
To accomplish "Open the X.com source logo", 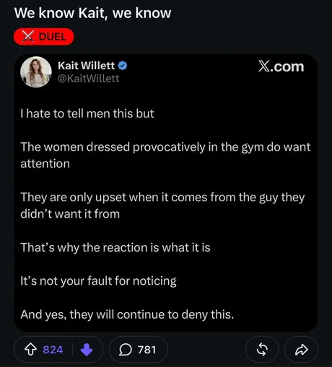I will [281, 66].
